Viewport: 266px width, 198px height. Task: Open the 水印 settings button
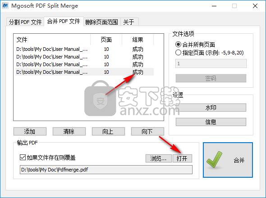point(211,108)
